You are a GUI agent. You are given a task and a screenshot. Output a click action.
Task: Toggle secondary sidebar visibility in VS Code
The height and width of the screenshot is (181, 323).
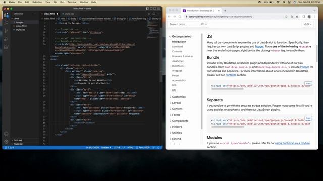click(x=155, y=9)
